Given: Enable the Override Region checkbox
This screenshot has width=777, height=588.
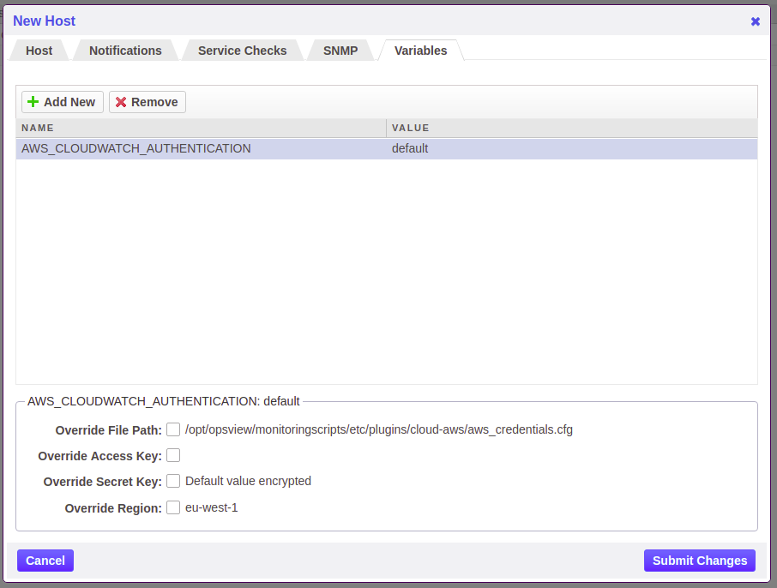Looking at the screenshot, I should pos(173,507).
